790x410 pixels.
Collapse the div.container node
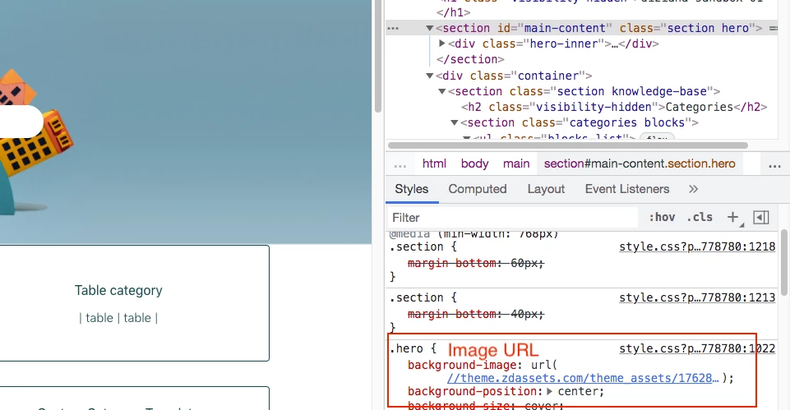430,76
